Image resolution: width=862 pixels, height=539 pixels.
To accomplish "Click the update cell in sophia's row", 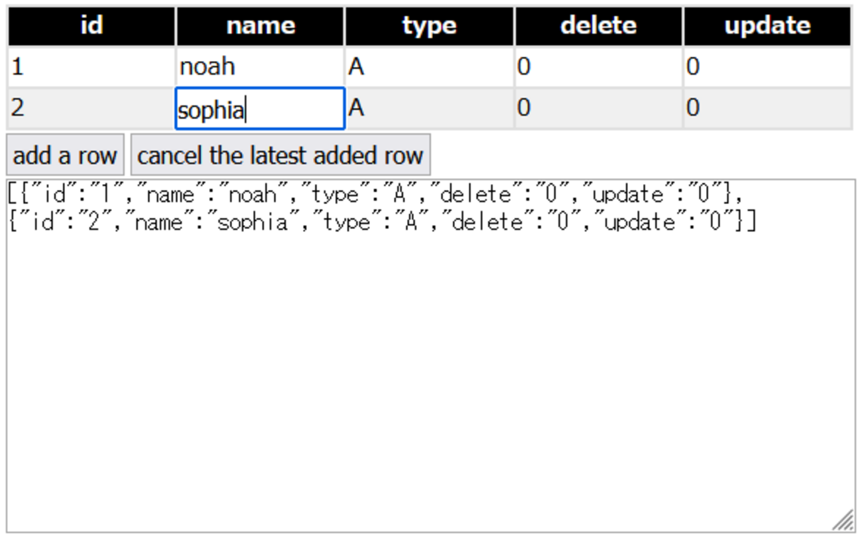I will tap(767, 108).
